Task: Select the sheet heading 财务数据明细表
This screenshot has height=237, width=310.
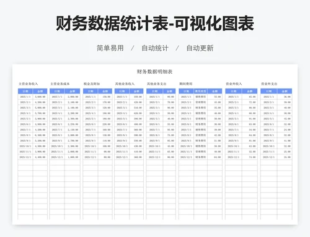Action: pyautogui.click(x=154, y=72)
